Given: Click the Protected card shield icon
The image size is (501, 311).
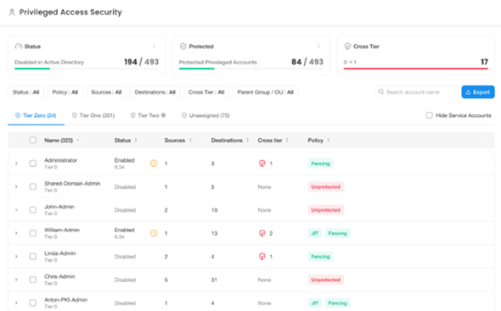Looking at the screenshot, I should [x=183, y=47].
